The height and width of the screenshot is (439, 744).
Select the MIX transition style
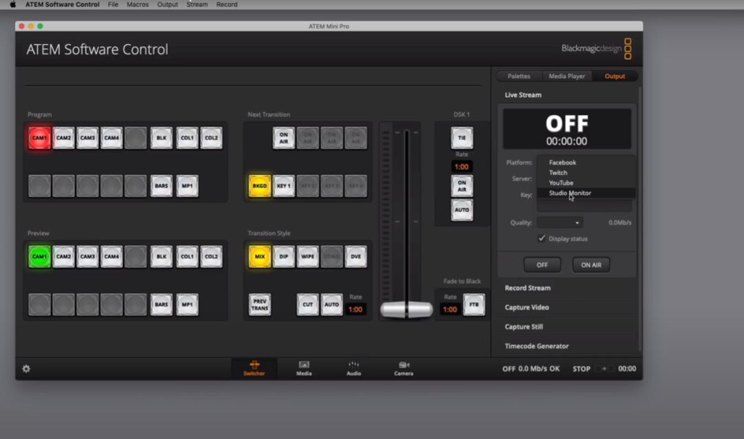[x=260, y=257]
